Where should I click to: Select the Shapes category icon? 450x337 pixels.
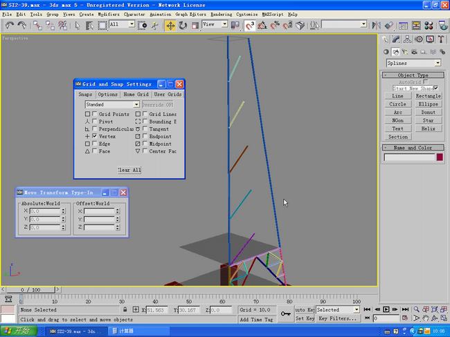tap(396, 52)
